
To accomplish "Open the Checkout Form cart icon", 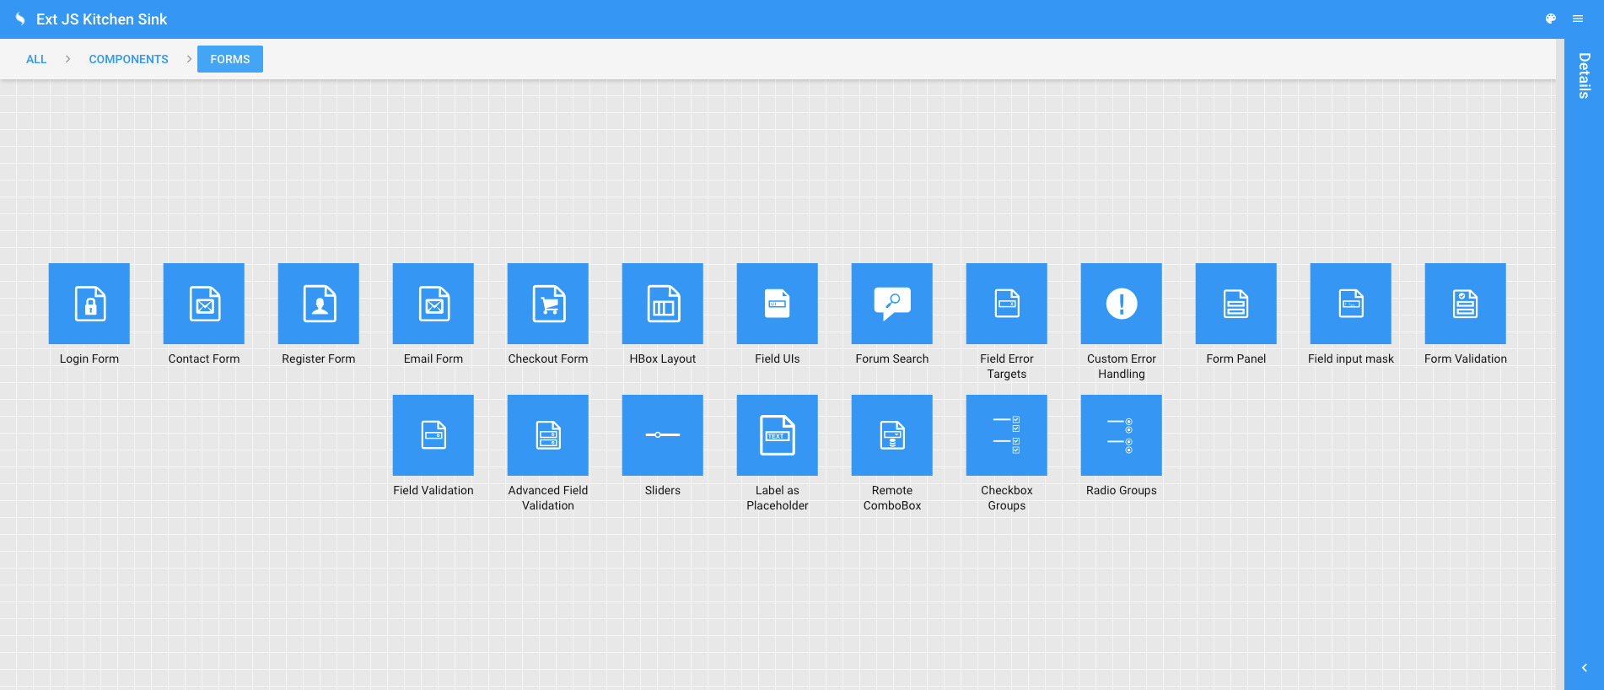I will coord(548,304).
